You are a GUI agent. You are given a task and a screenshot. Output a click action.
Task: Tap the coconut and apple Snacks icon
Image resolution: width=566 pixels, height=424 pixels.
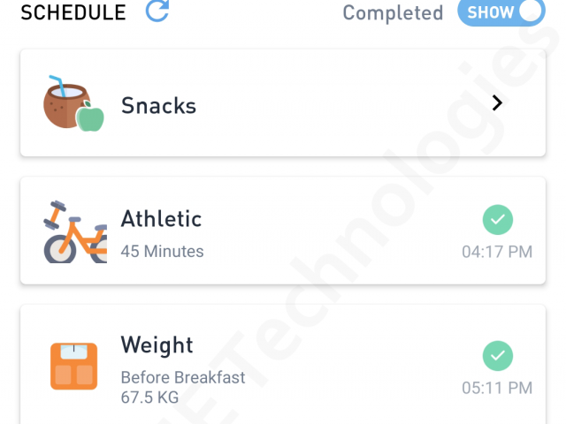(74, 104)
